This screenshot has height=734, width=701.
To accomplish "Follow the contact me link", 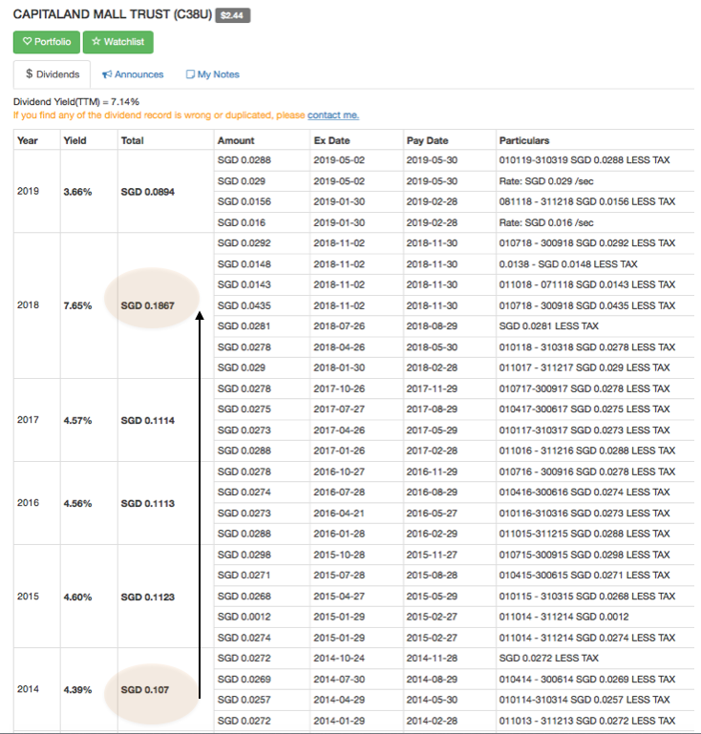I will coord(333,115).
